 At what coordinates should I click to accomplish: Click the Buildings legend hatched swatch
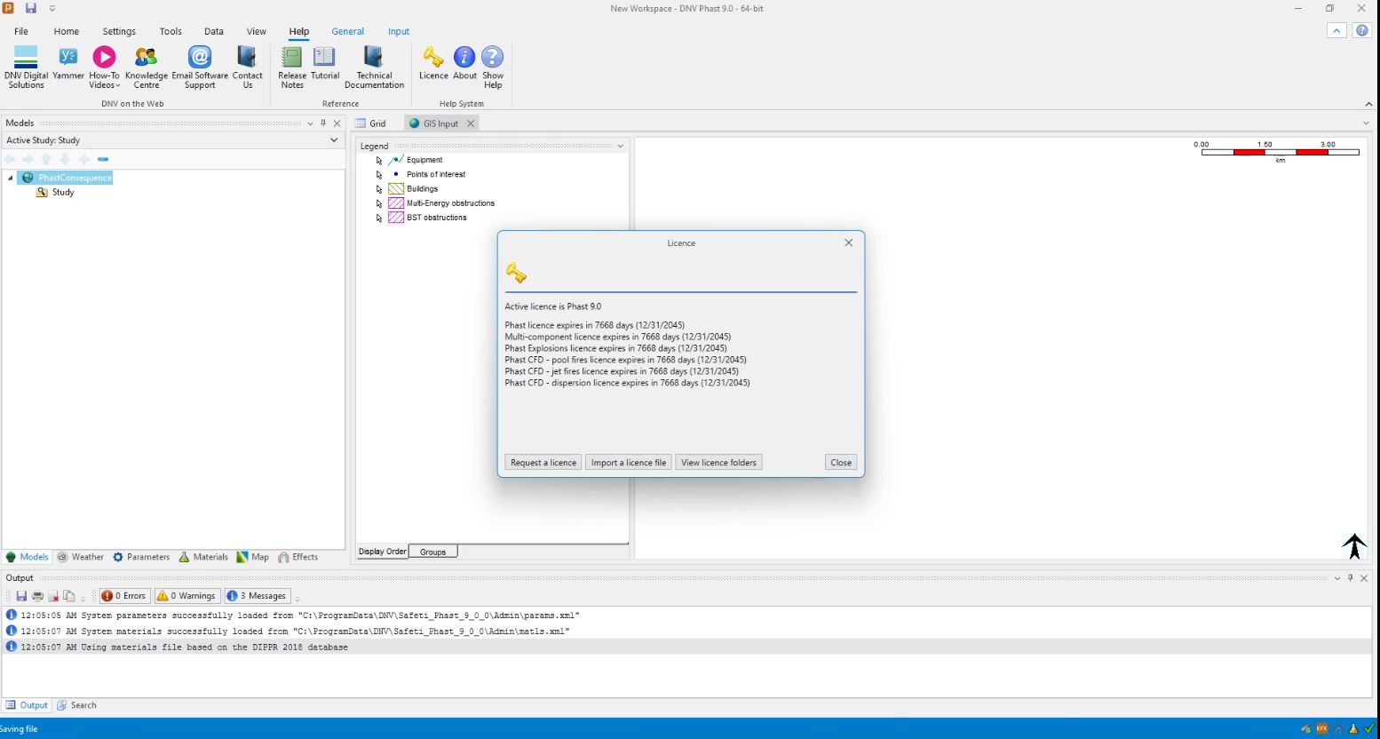[396, 189]
